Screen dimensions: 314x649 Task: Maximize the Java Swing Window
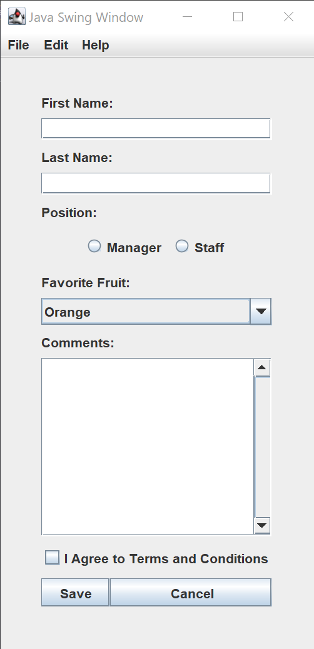click(238, 17)
